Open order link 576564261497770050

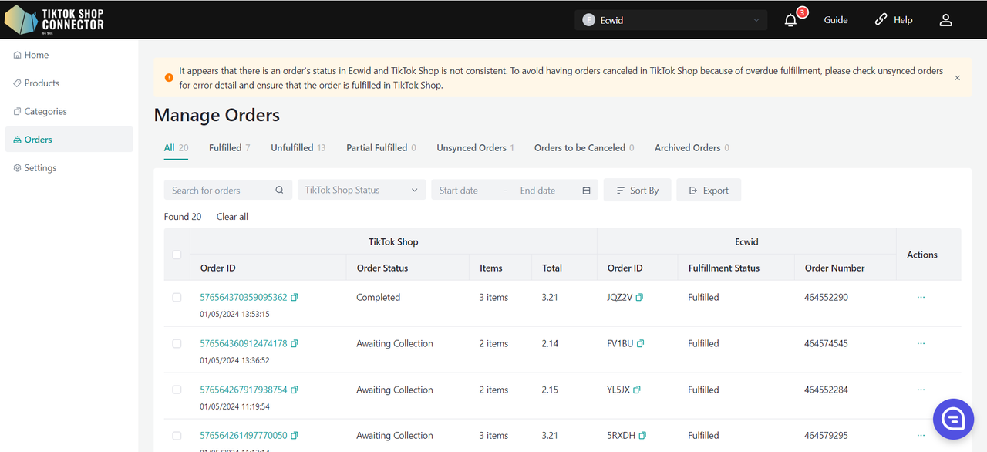coord(244,435)
